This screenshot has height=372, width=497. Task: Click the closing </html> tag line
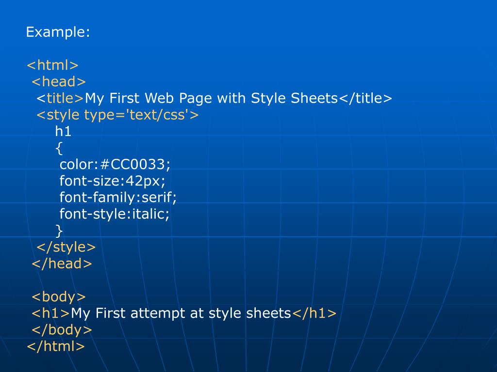[x=56, y=346]
